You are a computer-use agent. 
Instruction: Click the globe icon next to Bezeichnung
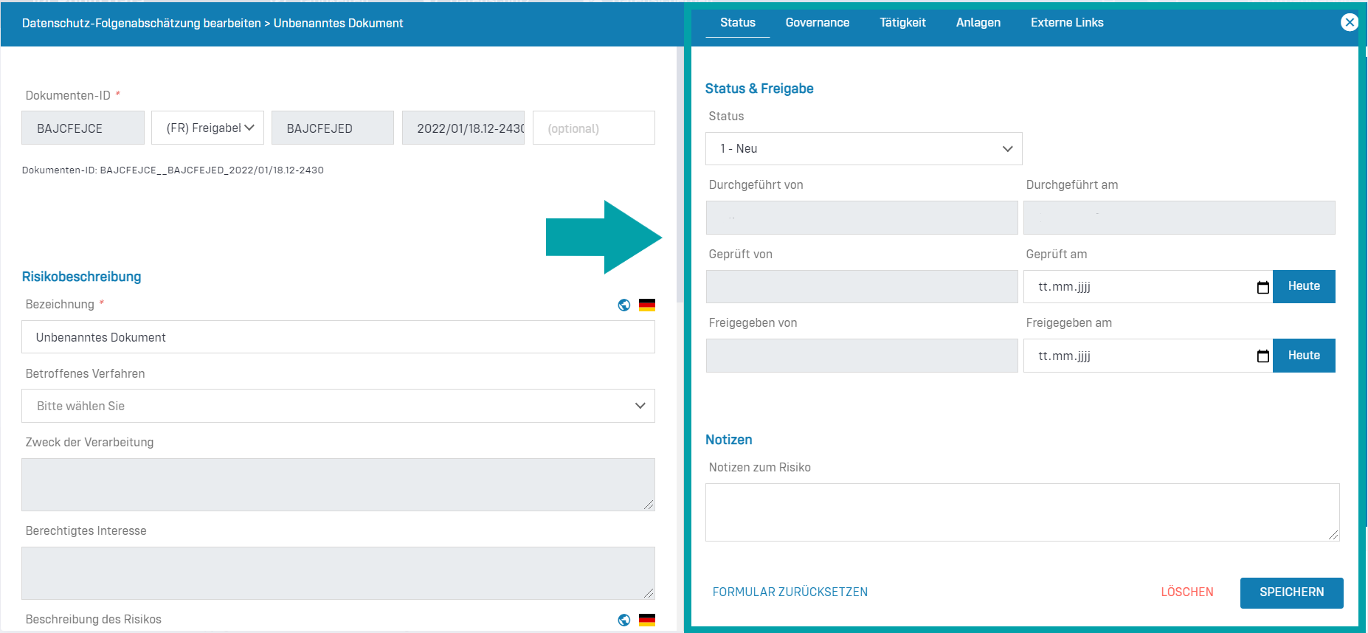pyautogui.click(x=624, y=305)
